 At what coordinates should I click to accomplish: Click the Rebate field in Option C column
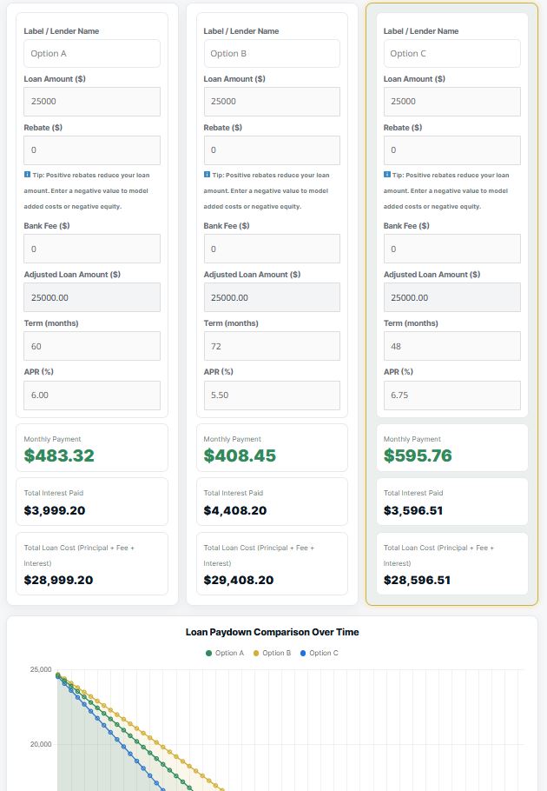451,150
